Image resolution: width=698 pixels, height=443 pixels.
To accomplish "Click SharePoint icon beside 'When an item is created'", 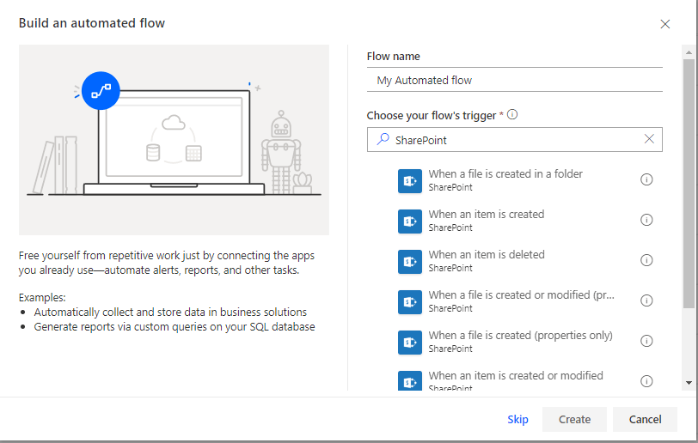I will click(409, 221).
